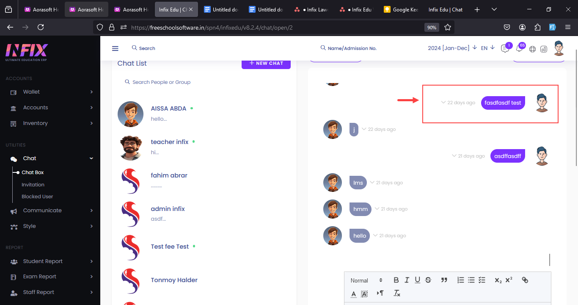The width and height of the screenshot is (578, 305).
Task: Open Firefox application menu
Action: coord(568,27)
